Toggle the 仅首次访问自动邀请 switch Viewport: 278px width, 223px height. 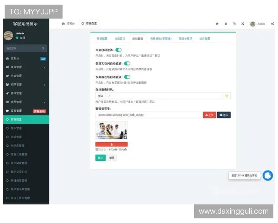tap(127, 64)
